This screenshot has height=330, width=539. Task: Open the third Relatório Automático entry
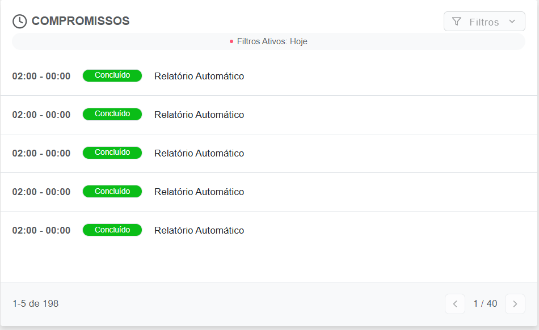click(x=199, y=153)
